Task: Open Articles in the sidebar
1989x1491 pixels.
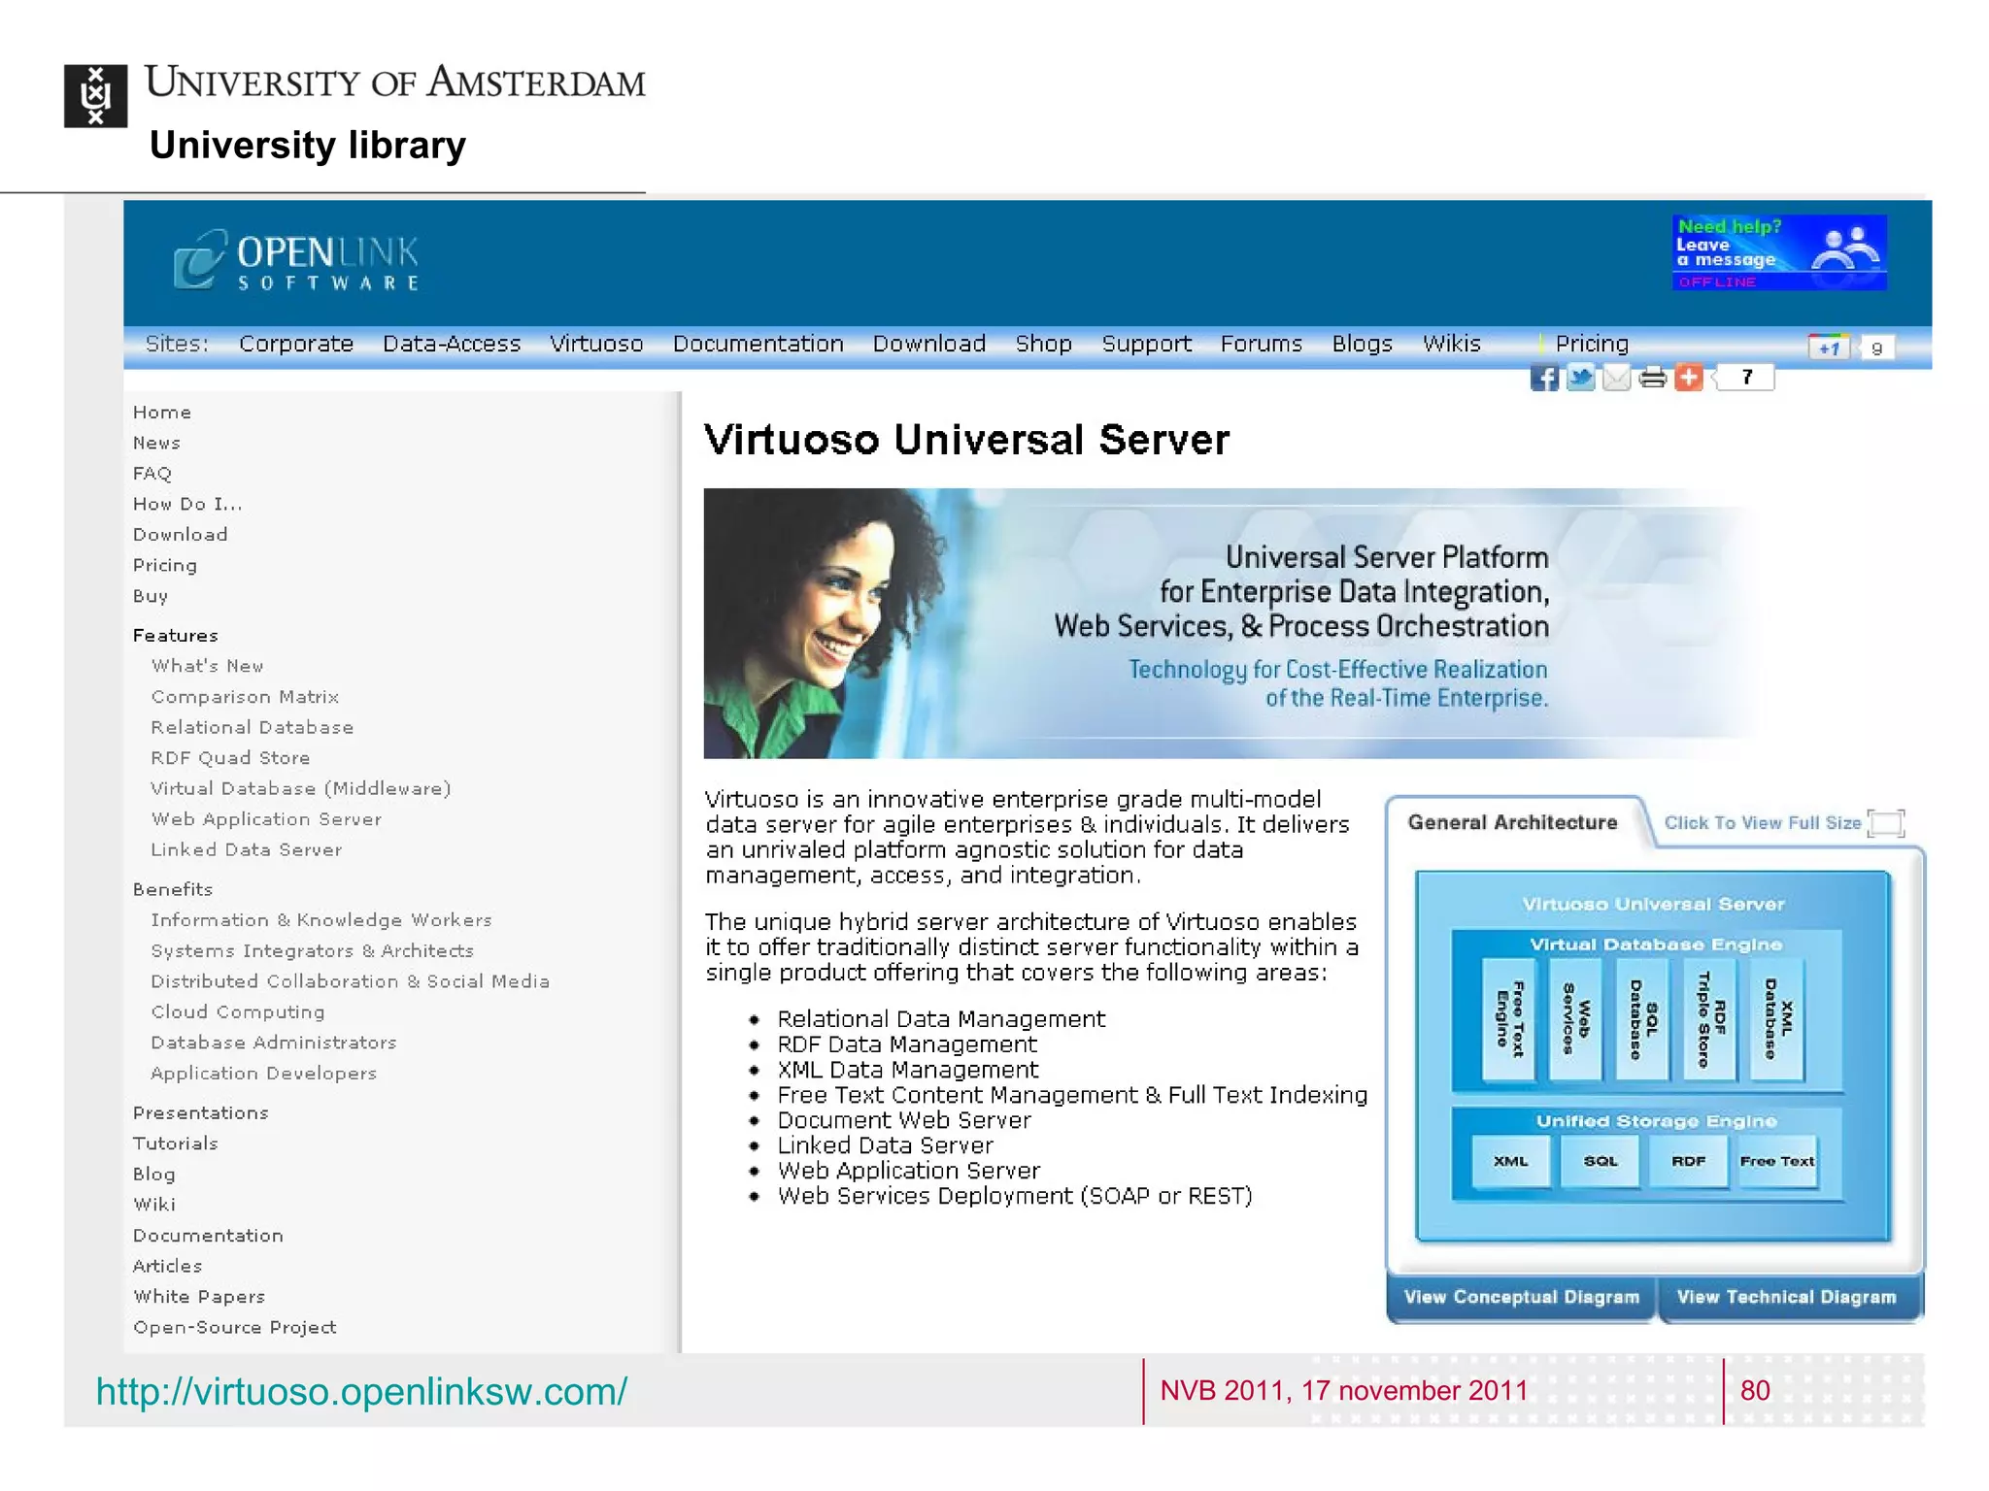Action: pyautogui.click(x=168, y=1266)
